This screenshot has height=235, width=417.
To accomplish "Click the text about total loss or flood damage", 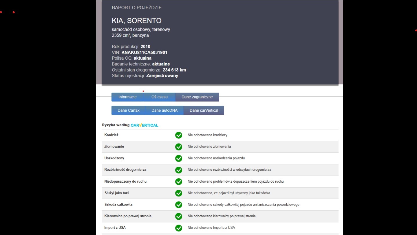I will [x=244, y=205].
